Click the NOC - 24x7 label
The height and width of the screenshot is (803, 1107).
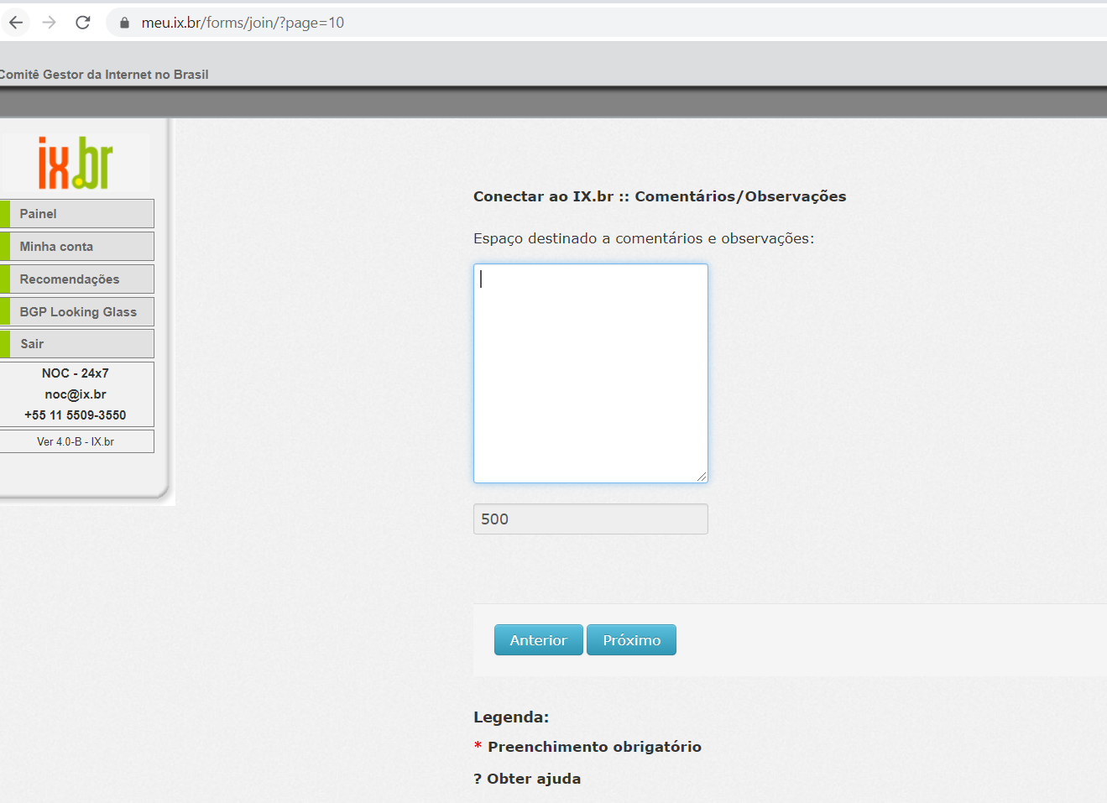click(76, 373)
